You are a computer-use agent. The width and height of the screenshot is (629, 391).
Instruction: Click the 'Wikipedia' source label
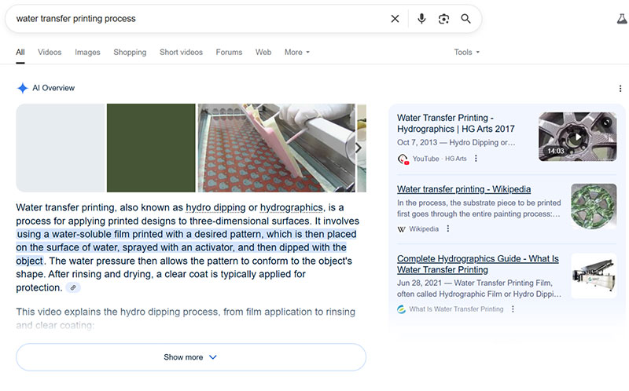coord(424,228)
